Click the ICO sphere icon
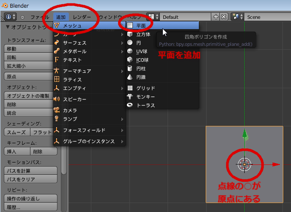Viewport: 291px width, 212px height. [x=130, y=60]
